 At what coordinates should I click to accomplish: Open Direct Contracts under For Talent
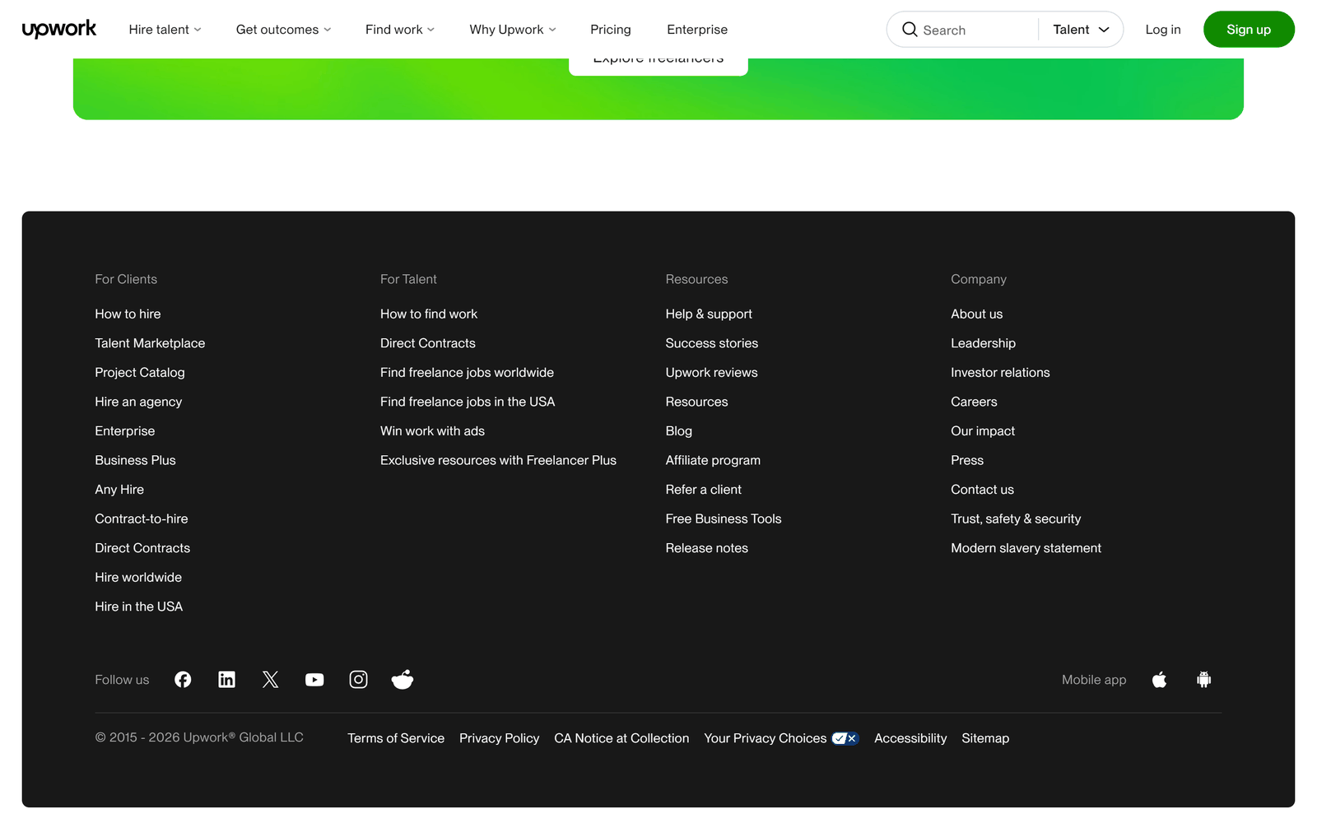(428, 343)
